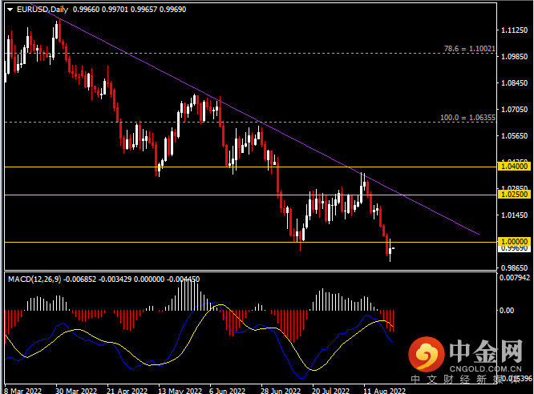
Task: Select the OHLC values 0.99660 0.99701 0.99657 0.99690
Action: point(129,10)
